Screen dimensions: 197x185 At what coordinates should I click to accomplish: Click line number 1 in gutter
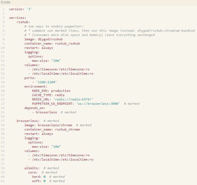[4, 9]
